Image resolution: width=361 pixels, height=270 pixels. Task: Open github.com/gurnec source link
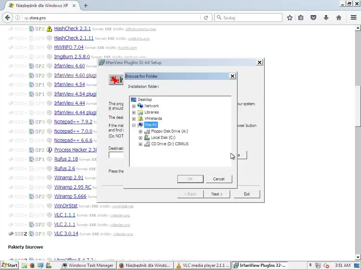(x=141, y=29)
